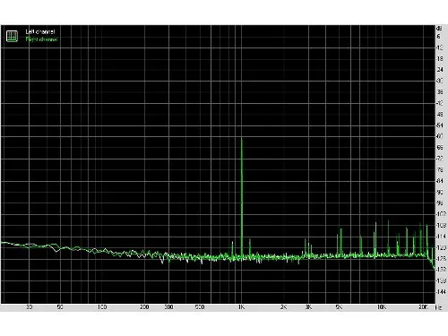
Task: Click the spectrum graph icon beside the legend
Action: click(12, 36)
